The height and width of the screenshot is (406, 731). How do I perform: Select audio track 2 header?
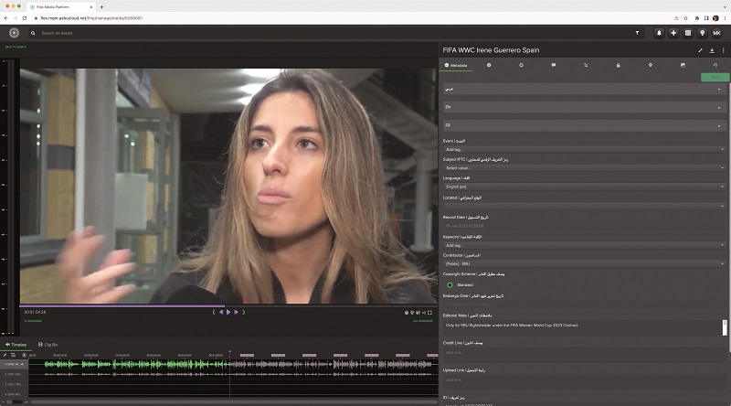coord(15,374)
